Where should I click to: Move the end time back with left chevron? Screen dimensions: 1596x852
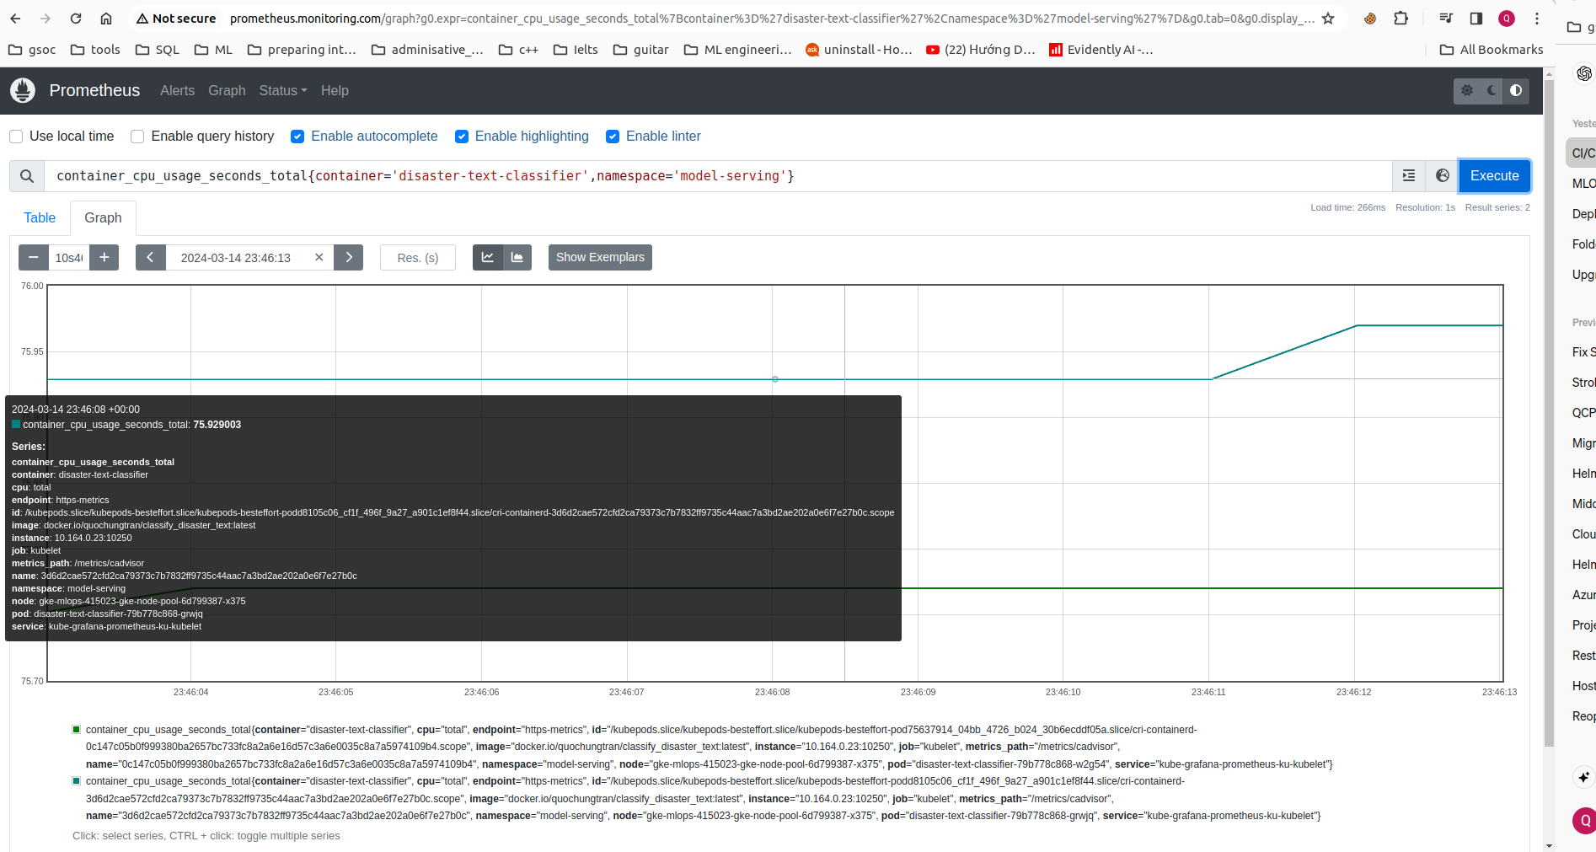coord(150,258)
